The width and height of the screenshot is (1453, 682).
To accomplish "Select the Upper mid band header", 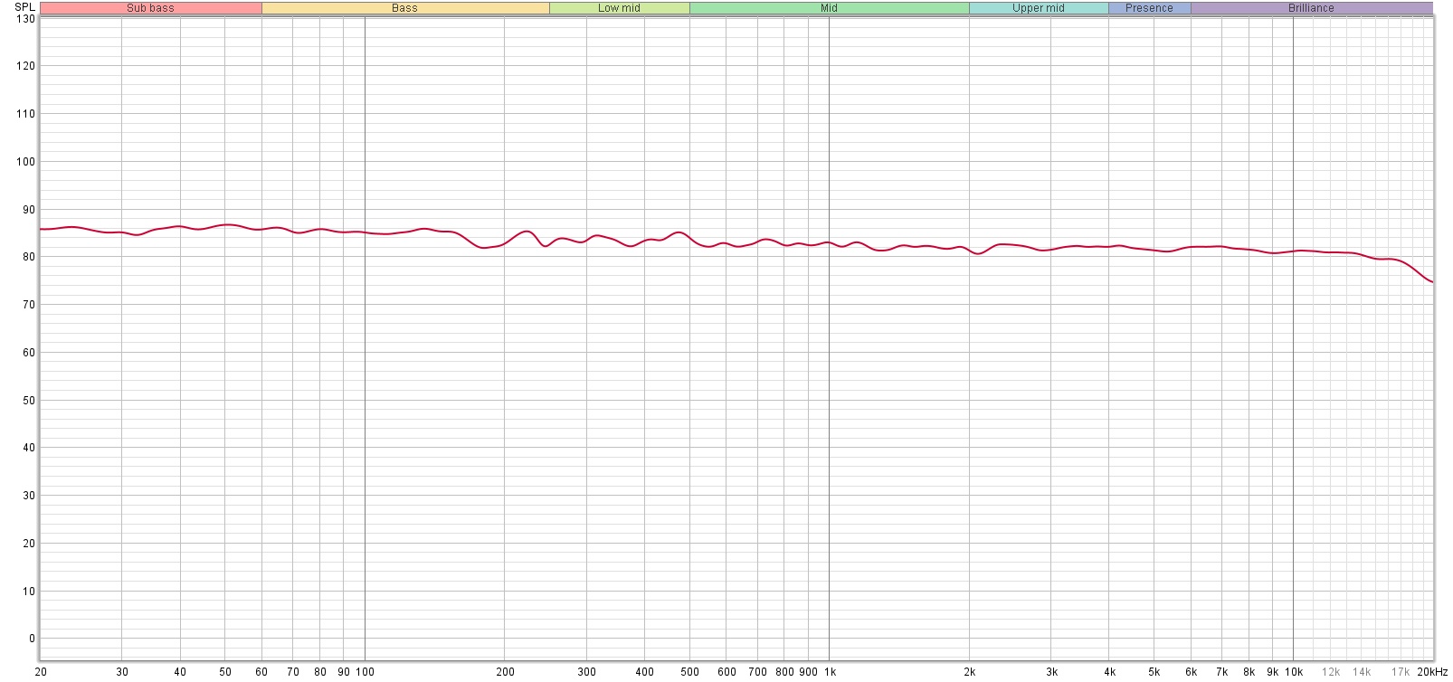I will tap(1039, 8).
